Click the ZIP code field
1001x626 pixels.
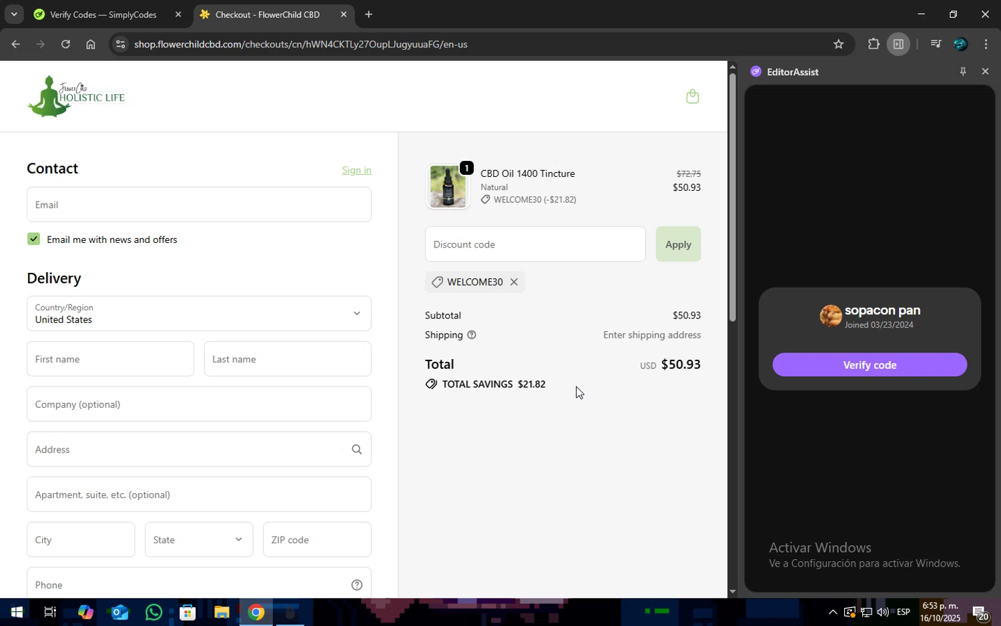(317, 540)
